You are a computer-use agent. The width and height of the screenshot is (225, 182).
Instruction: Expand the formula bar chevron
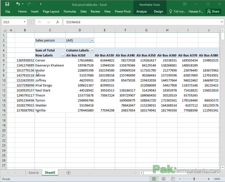coord(222,22)
